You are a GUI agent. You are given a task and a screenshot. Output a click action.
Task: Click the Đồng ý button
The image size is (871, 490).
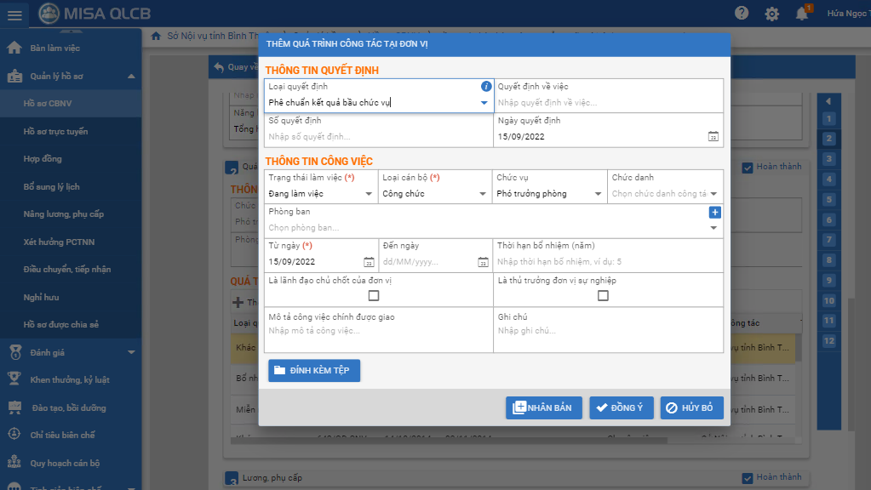(622, 408)
